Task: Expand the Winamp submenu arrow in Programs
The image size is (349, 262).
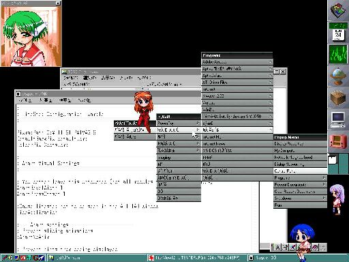Action: [x=271, y=96]
